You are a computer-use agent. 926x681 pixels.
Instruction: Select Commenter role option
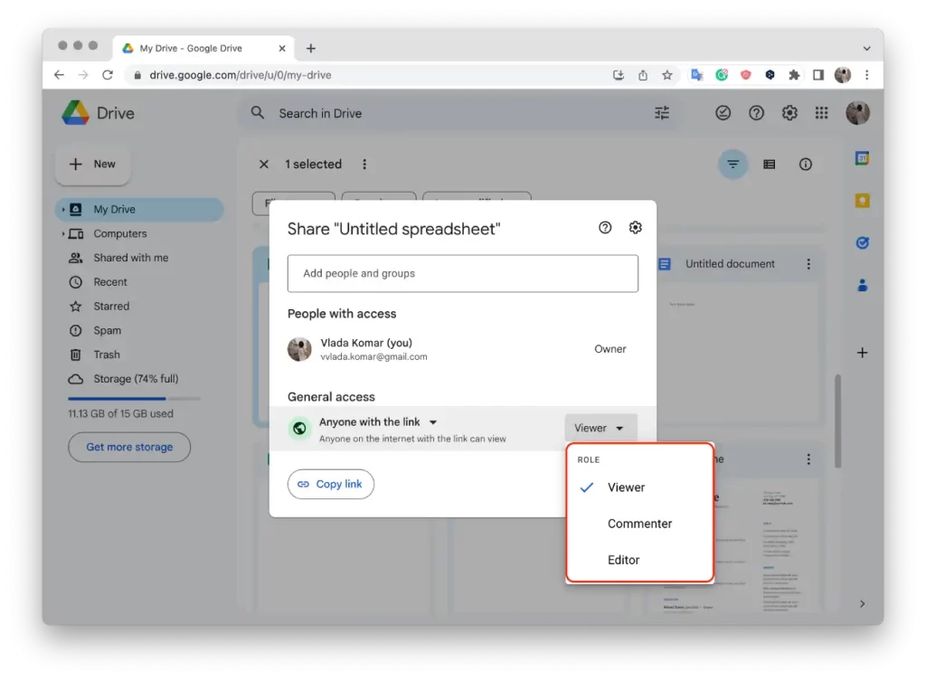pos(639,524)
